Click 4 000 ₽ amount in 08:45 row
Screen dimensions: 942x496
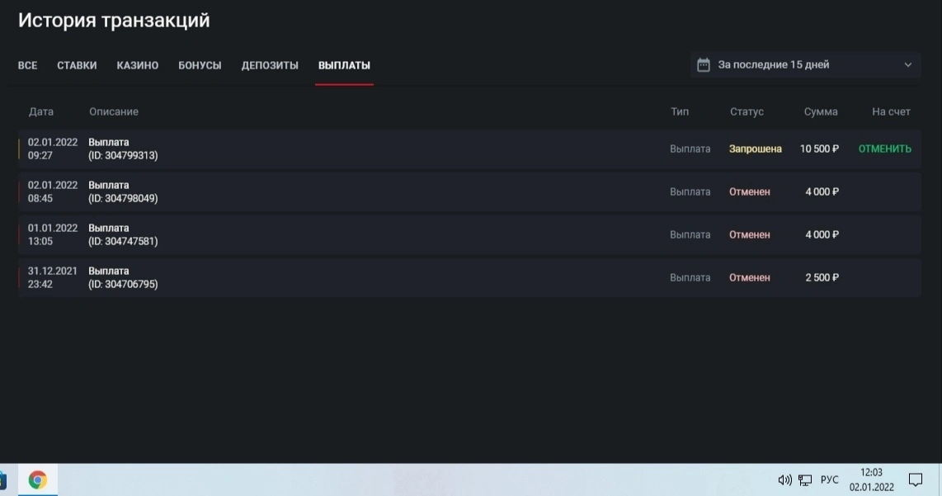coord(822,191)
